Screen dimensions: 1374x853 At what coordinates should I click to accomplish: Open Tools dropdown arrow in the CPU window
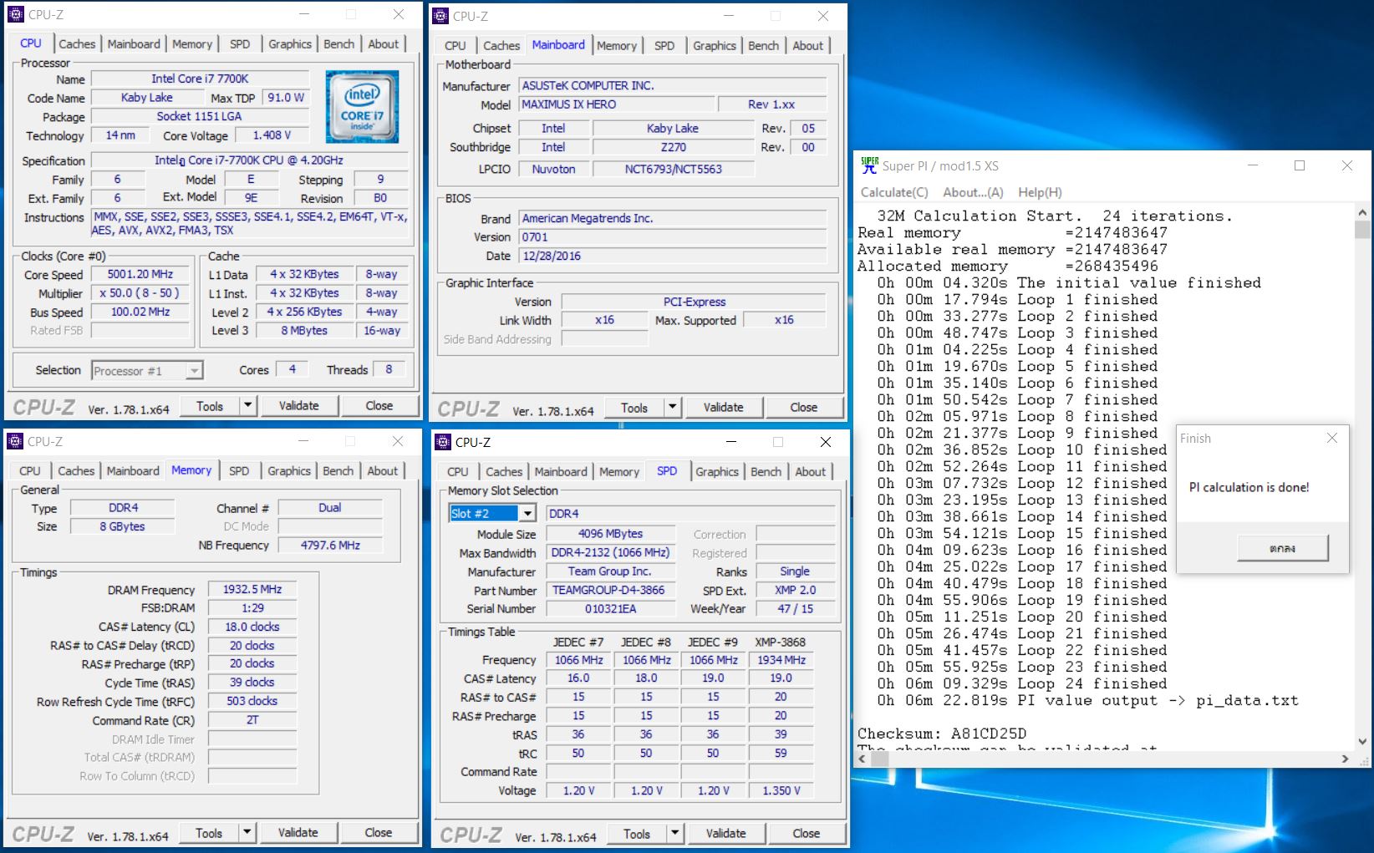pyautogui.click(x=247, y=405)
